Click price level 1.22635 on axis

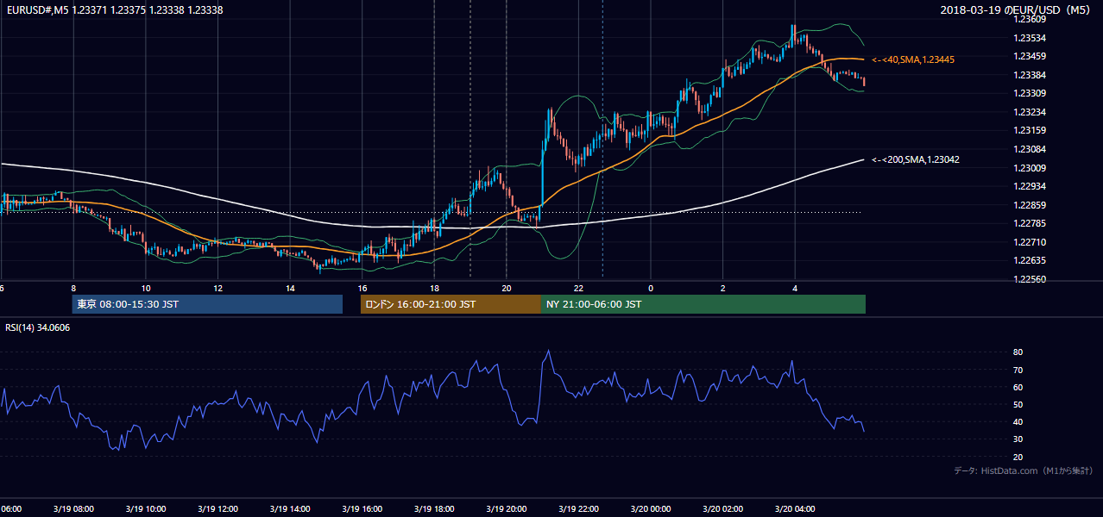click(1030, 260)
